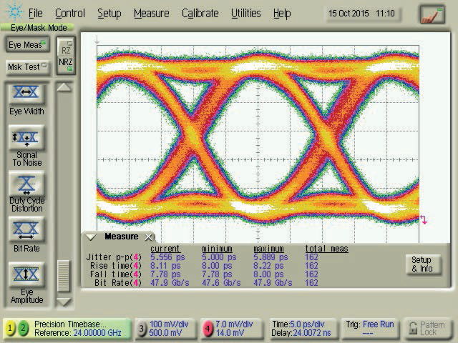The image size is (458, 343).
Task: Click the Duty Cycle Distortion icon
Action: [26, 185]
